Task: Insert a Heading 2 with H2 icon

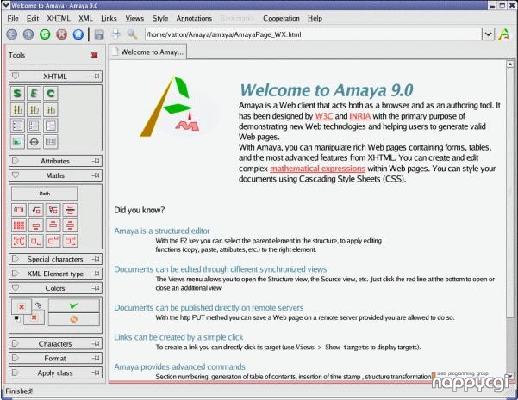Action: (x=34, y=109)
